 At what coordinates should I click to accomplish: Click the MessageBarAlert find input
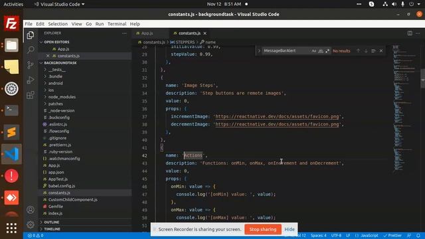point(286,50)
